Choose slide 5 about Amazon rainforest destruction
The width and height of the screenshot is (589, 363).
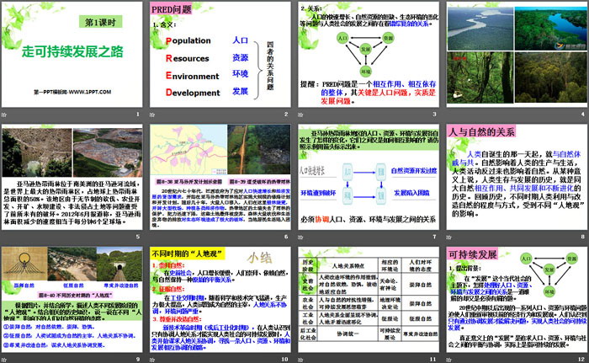pos(73,175)
